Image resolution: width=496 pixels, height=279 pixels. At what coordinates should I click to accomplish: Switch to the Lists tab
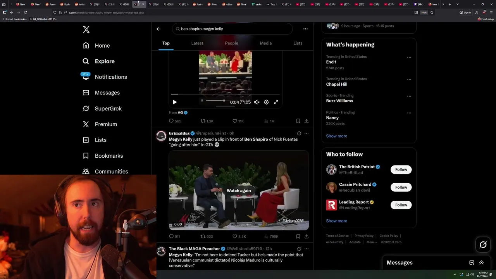click(x=298, y=43)
